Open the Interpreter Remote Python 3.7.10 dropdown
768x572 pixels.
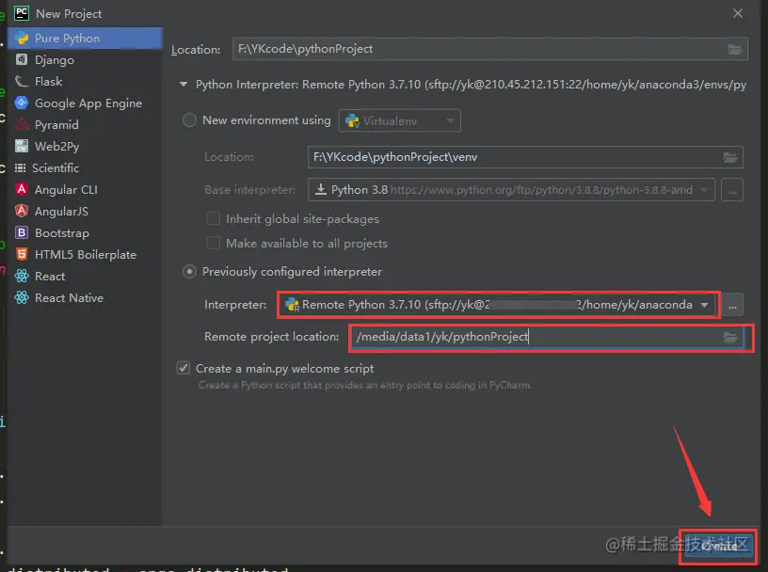498,305
